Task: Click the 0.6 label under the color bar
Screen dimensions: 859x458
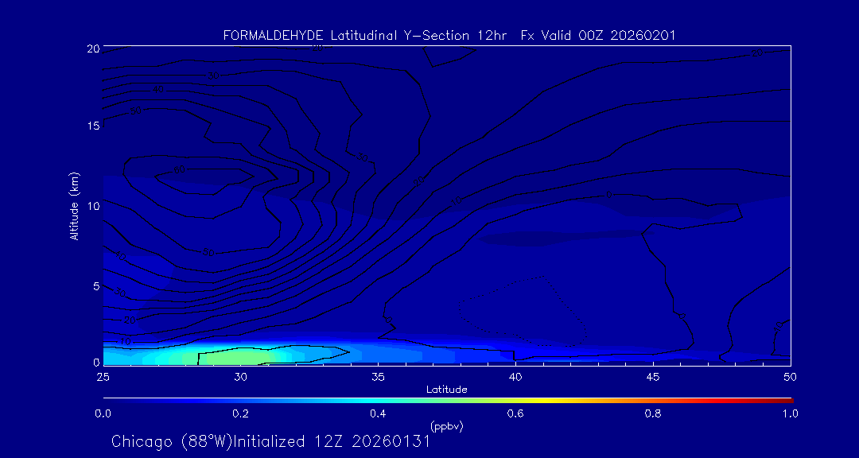Action: pyautogui.click(x=515, y=413)
